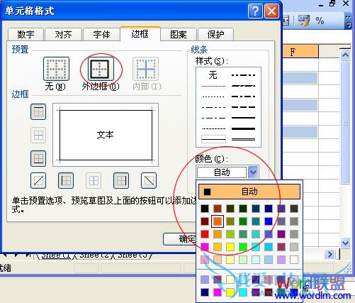Choose the medium dashed line style
Image resolution: width=355 pixels, height=303 pixels.
[x=244, y=107]
